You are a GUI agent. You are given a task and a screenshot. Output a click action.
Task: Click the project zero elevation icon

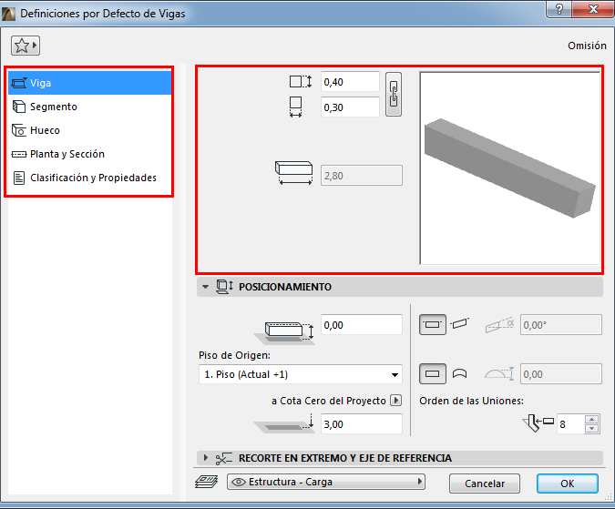click(x=285, y=423)
